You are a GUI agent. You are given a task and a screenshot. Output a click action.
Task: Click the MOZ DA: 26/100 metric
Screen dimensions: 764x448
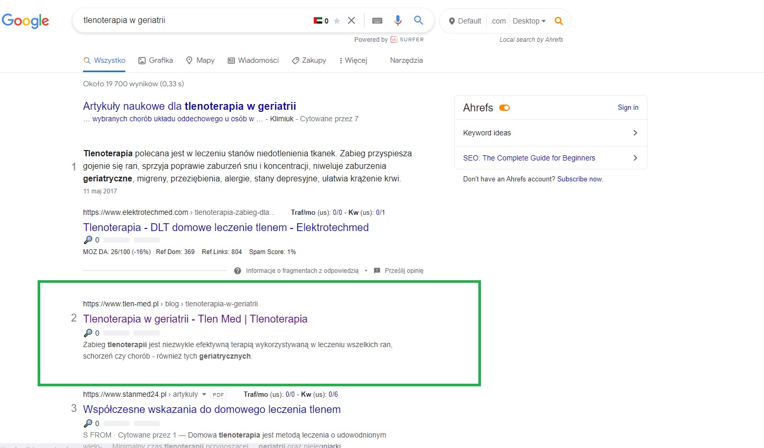[117, 252]
